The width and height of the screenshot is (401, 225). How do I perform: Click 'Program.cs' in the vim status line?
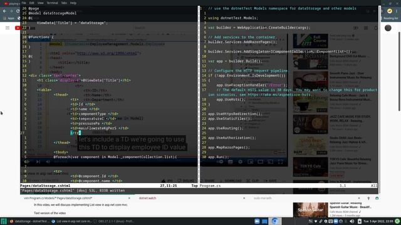[x=210, y=186]
